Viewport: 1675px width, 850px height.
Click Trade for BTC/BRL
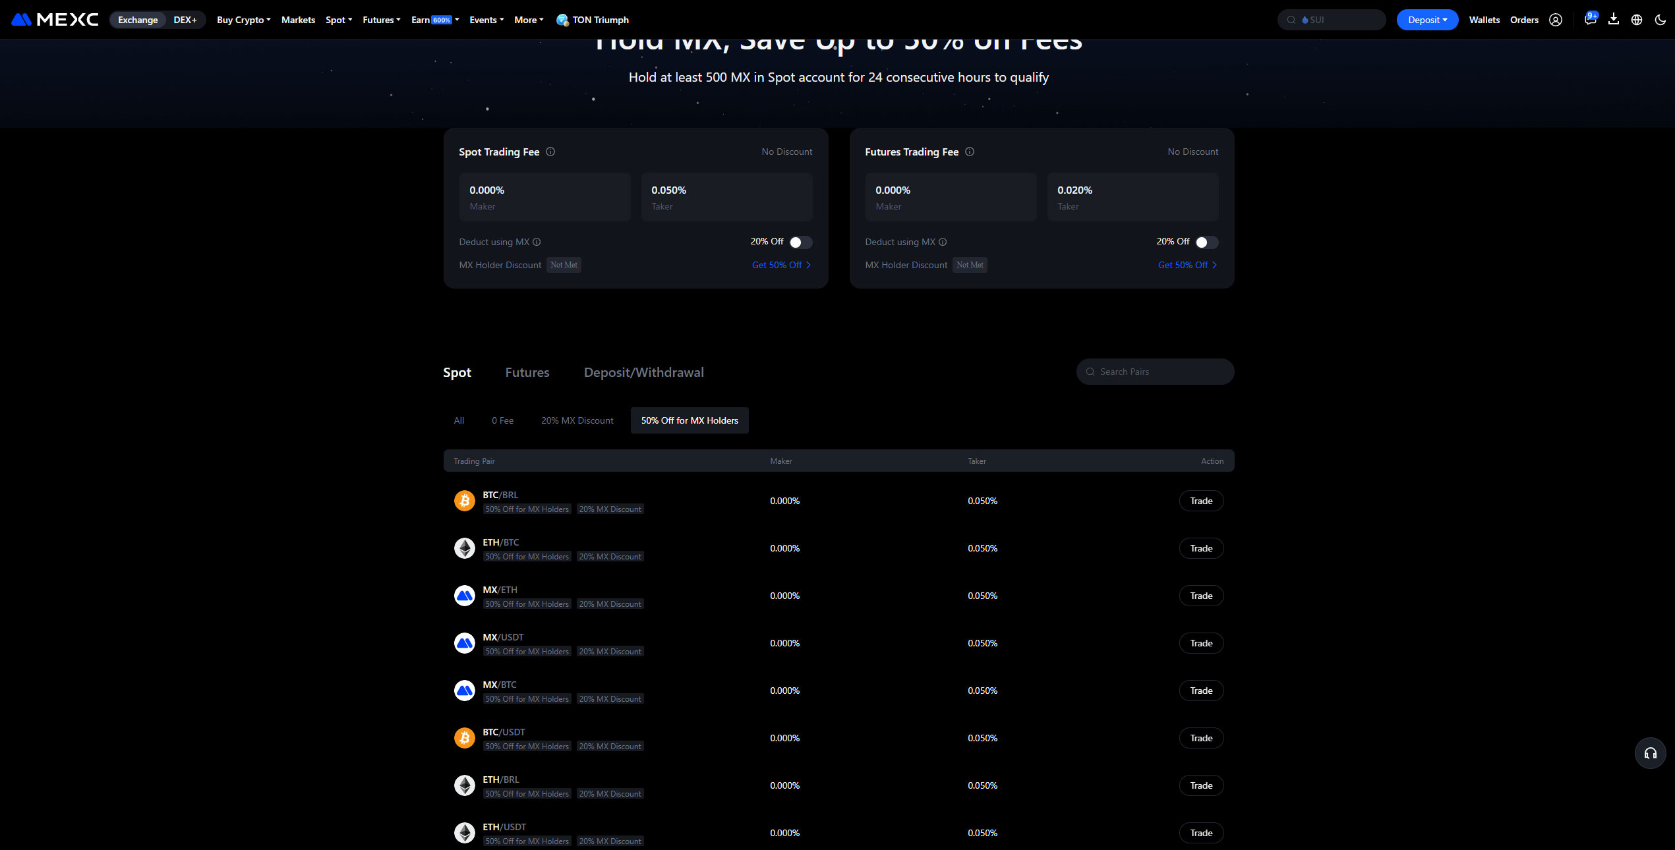[x=1201, y=501]
